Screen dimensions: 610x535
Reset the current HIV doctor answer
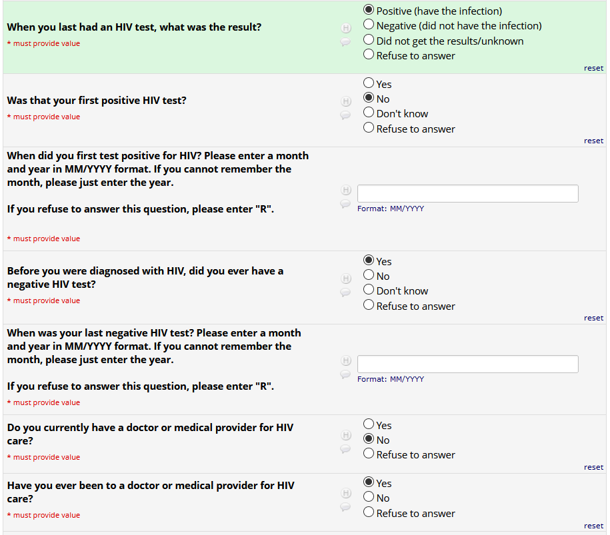pos(593,467)
